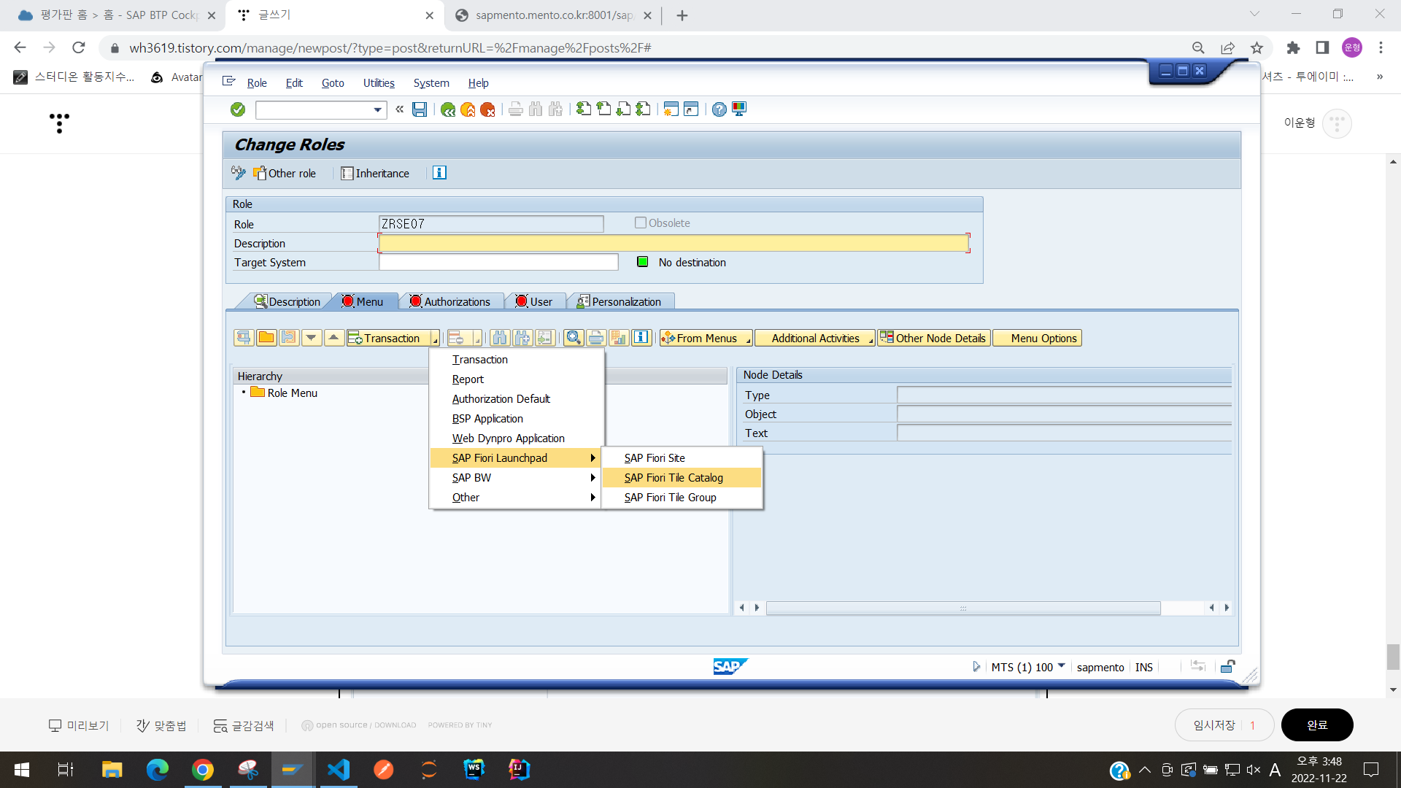Click the green Back arrow icon

click(448, 109)
